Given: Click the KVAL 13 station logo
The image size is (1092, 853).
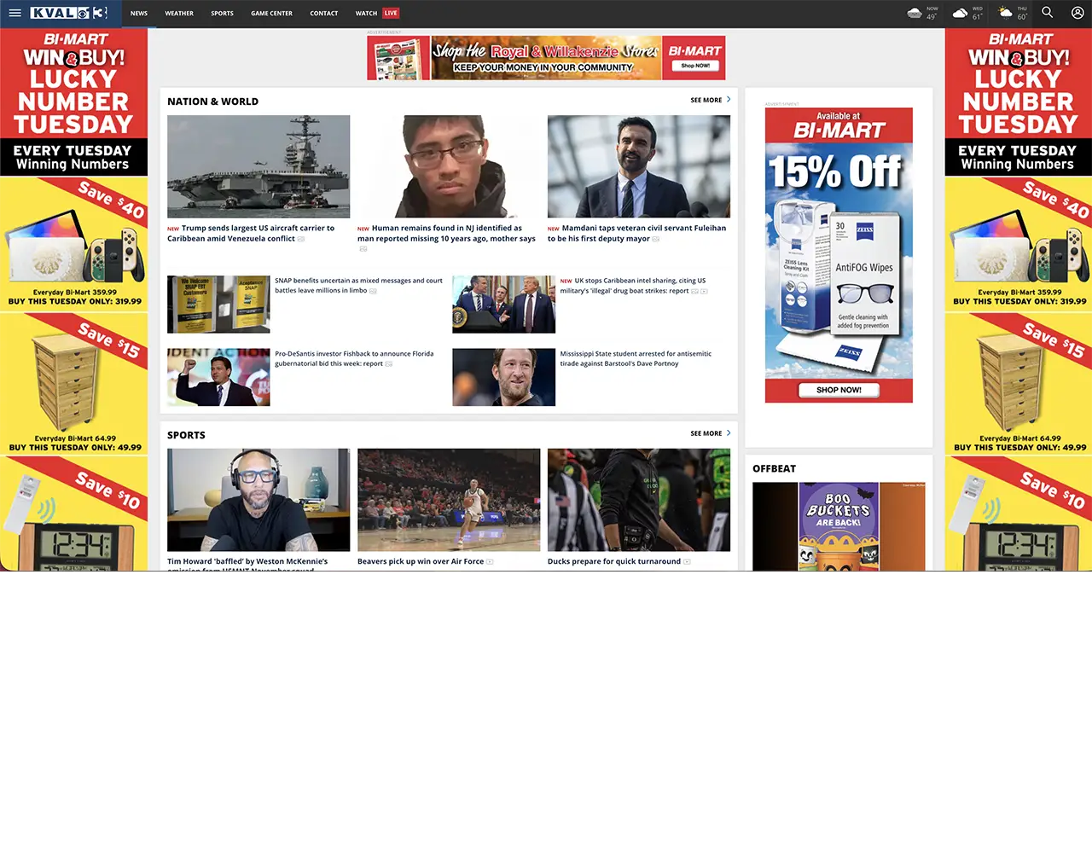Looking at the screenshot, I should [68, 13].
